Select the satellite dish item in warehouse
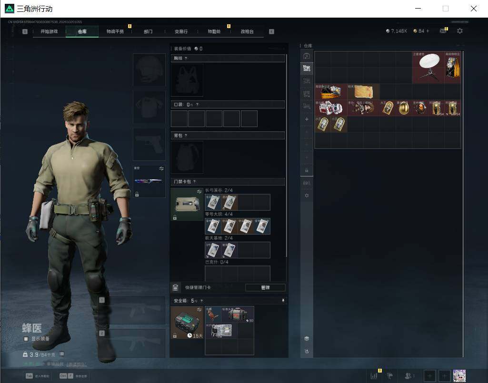The height and width of the screenshot is (383, 488). point(428,68)
